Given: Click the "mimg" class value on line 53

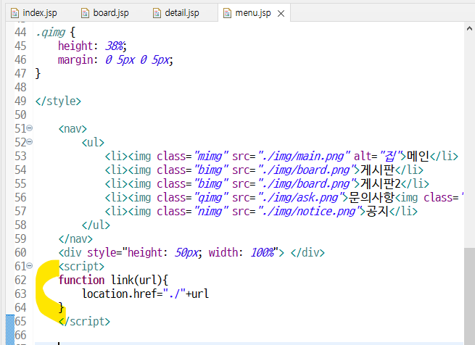Looking at the screenshot, I should (x=211, y=157).
